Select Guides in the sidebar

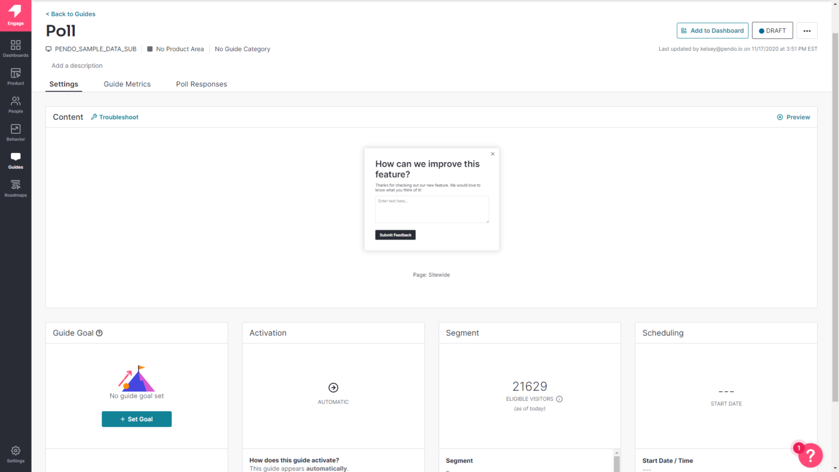pyautogui.click(x=15, y=160)
